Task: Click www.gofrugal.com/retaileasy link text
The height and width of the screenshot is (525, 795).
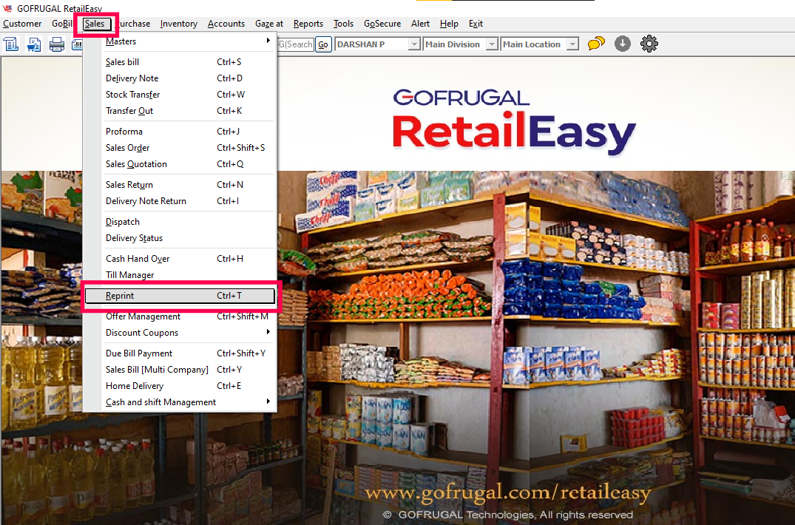Action: 508,492
